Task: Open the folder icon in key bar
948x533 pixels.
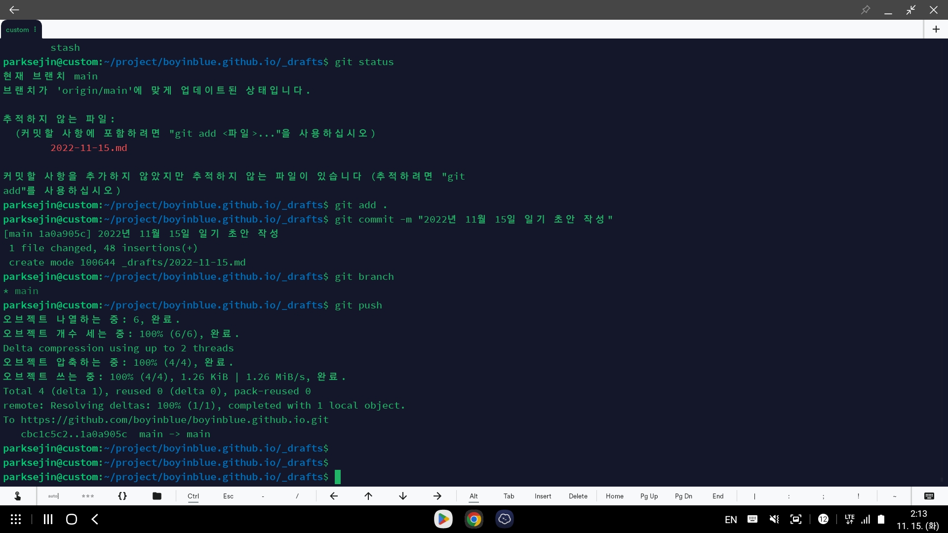Action: point(157,496)
